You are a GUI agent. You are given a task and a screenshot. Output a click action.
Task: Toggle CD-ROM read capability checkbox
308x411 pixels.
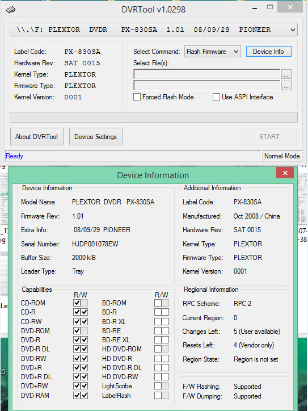(77, 303)
